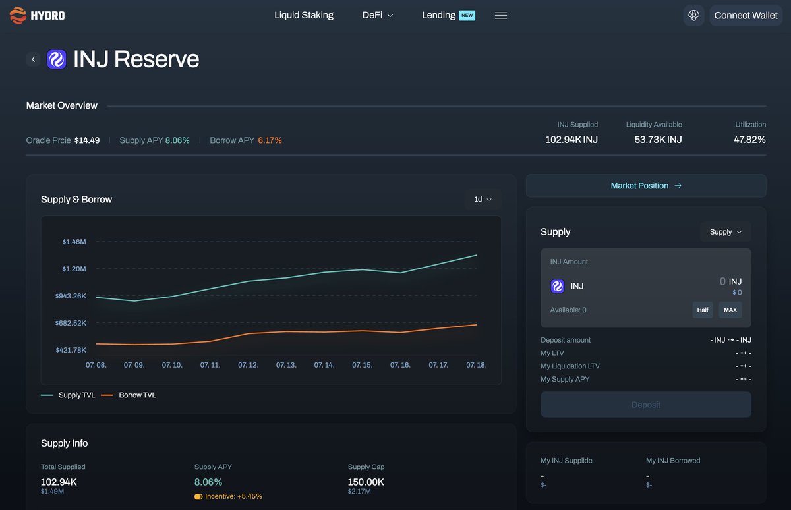Click the My INJ Supplide label
791x510 pixels.
tap(566, 461)
